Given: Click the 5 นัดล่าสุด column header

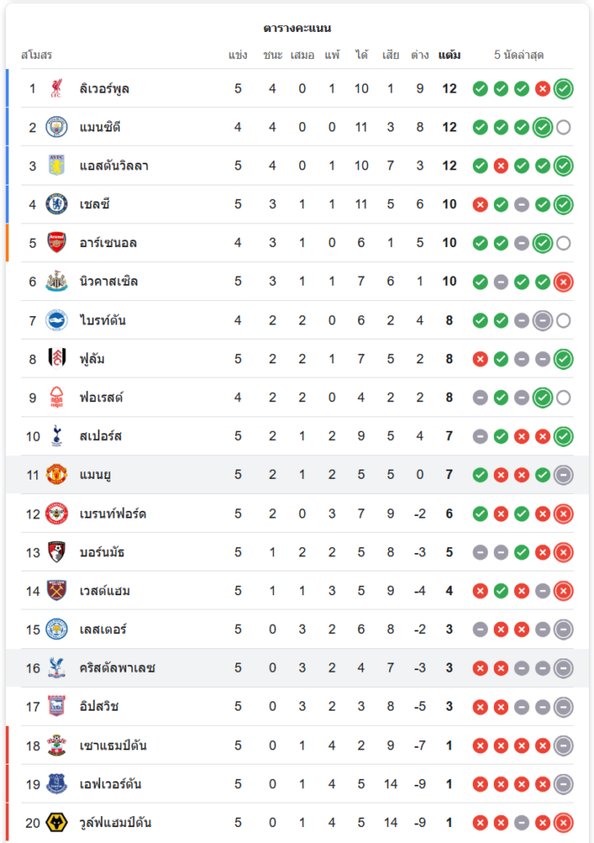Looking at the screenshot, I should point(519,56).
